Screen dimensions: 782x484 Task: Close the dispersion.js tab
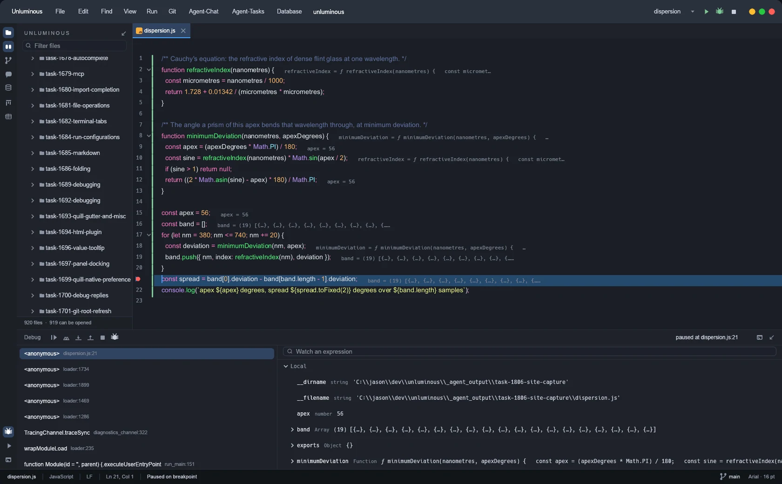pyautogui.click(x=183, y=31)
